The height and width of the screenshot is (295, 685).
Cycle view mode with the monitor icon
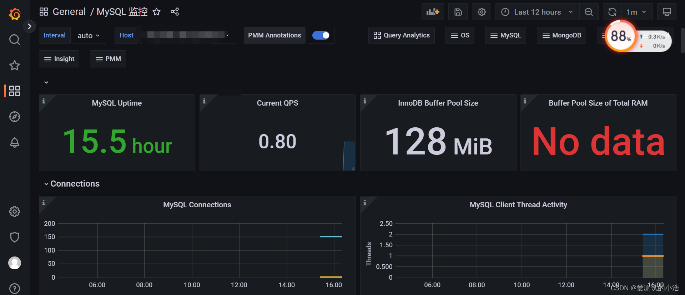coord(667,12)
